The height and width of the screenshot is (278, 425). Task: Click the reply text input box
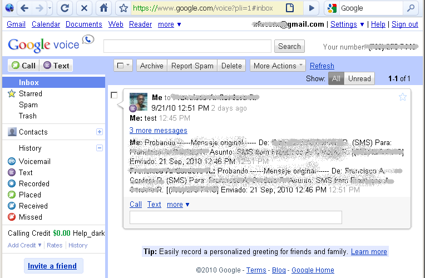tap(236, 217)
